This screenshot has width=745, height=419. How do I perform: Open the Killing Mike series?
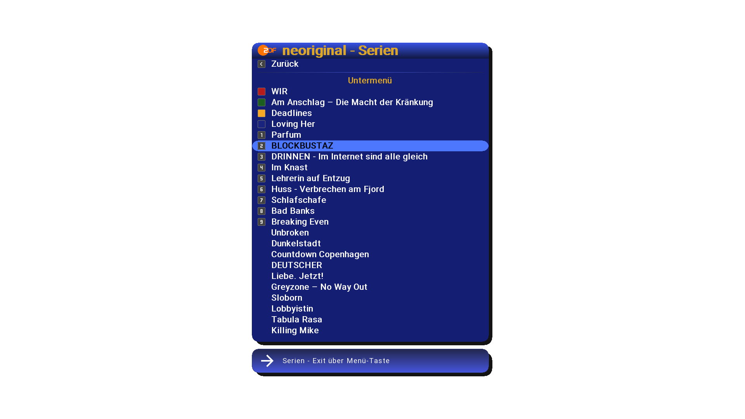coord(370,331)
